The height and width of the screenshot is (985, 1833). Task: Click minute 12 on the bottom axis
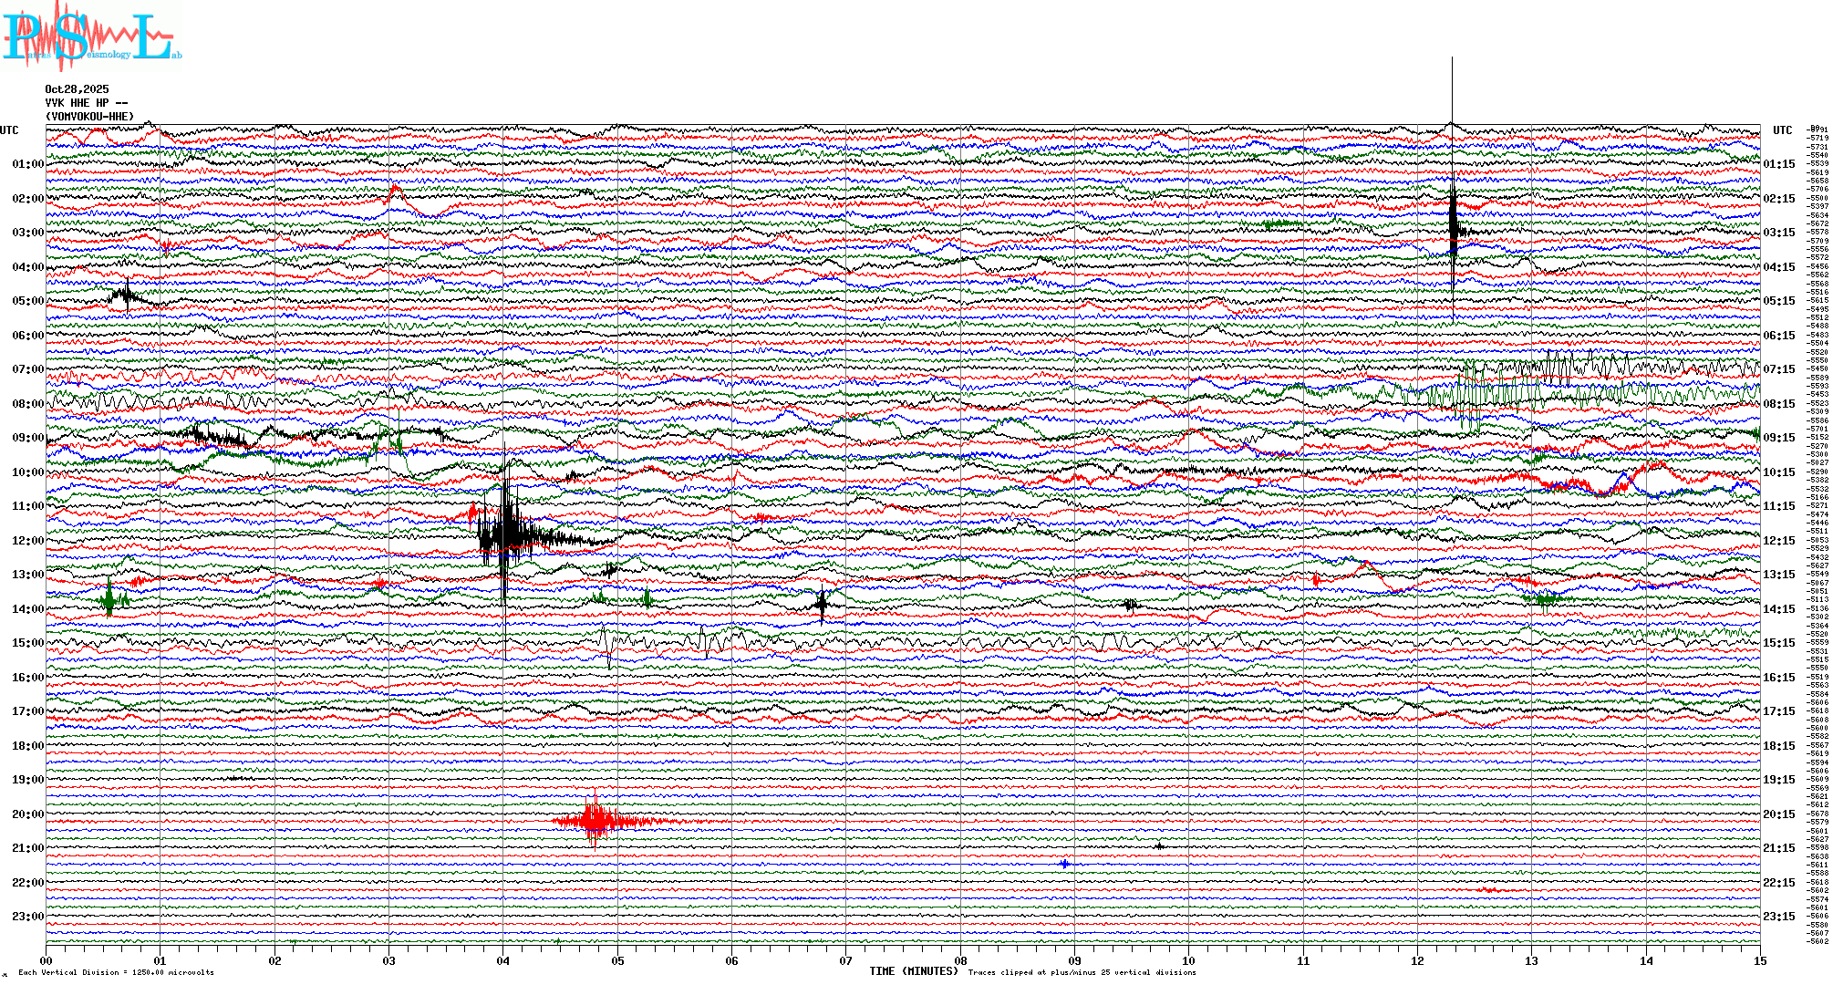point(1417,960)
